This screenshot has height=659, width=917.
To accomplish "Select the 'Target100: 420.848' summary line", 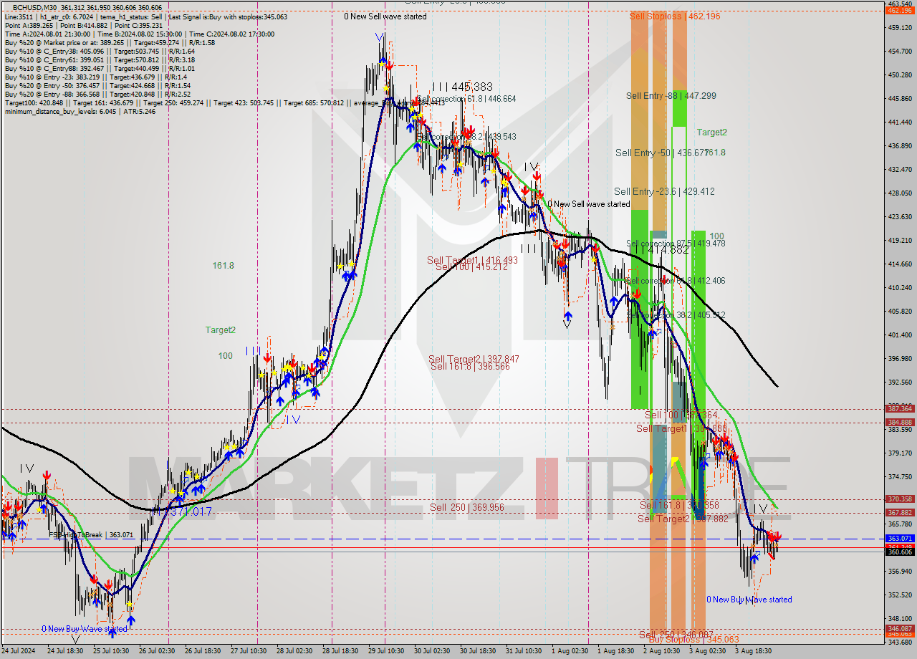I will 224,102.
